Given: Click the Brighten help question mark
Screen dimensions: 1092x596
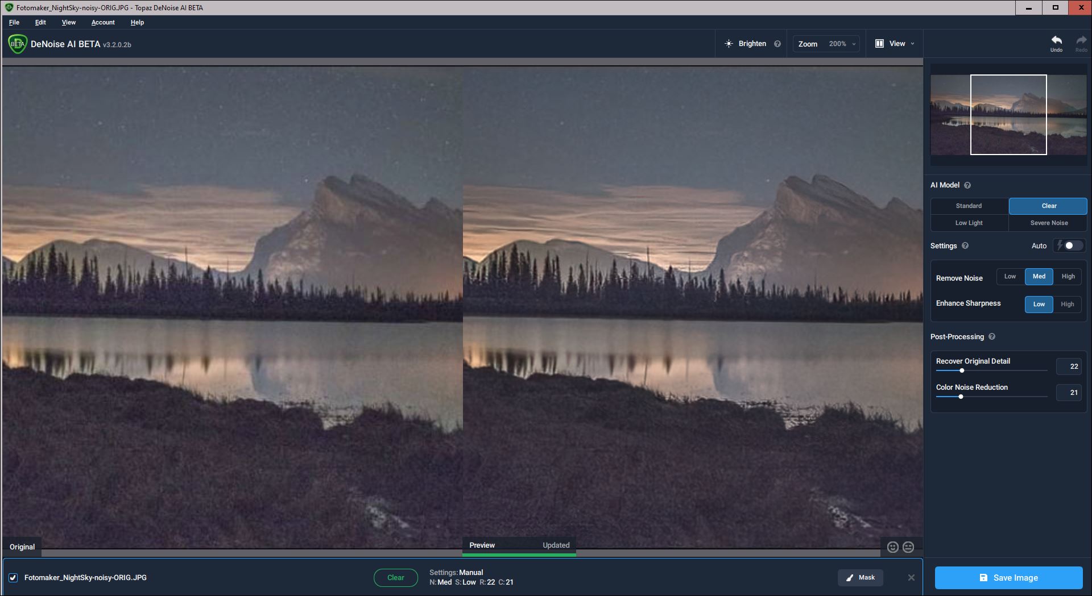Looking at the screenshot, I should (777, 44).
